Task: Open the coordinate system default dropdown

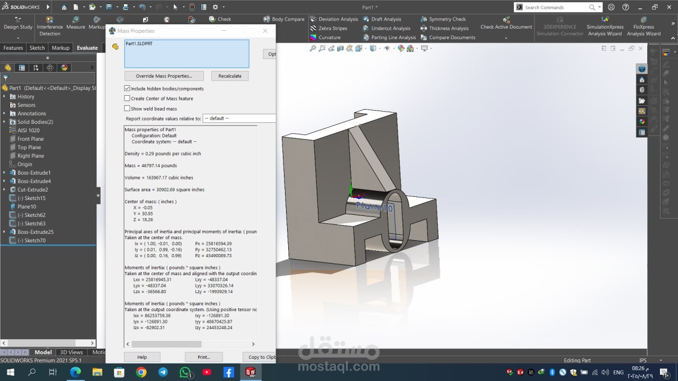Action: click(x=239, y=119)
